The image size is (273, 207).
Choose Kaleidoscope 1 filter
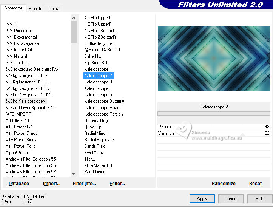point(98,70)
